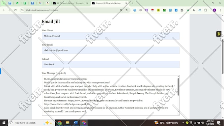The height and width of the screenshot is (126, 224).
Task: Open the Aa font extension
Action: point(194,10)
